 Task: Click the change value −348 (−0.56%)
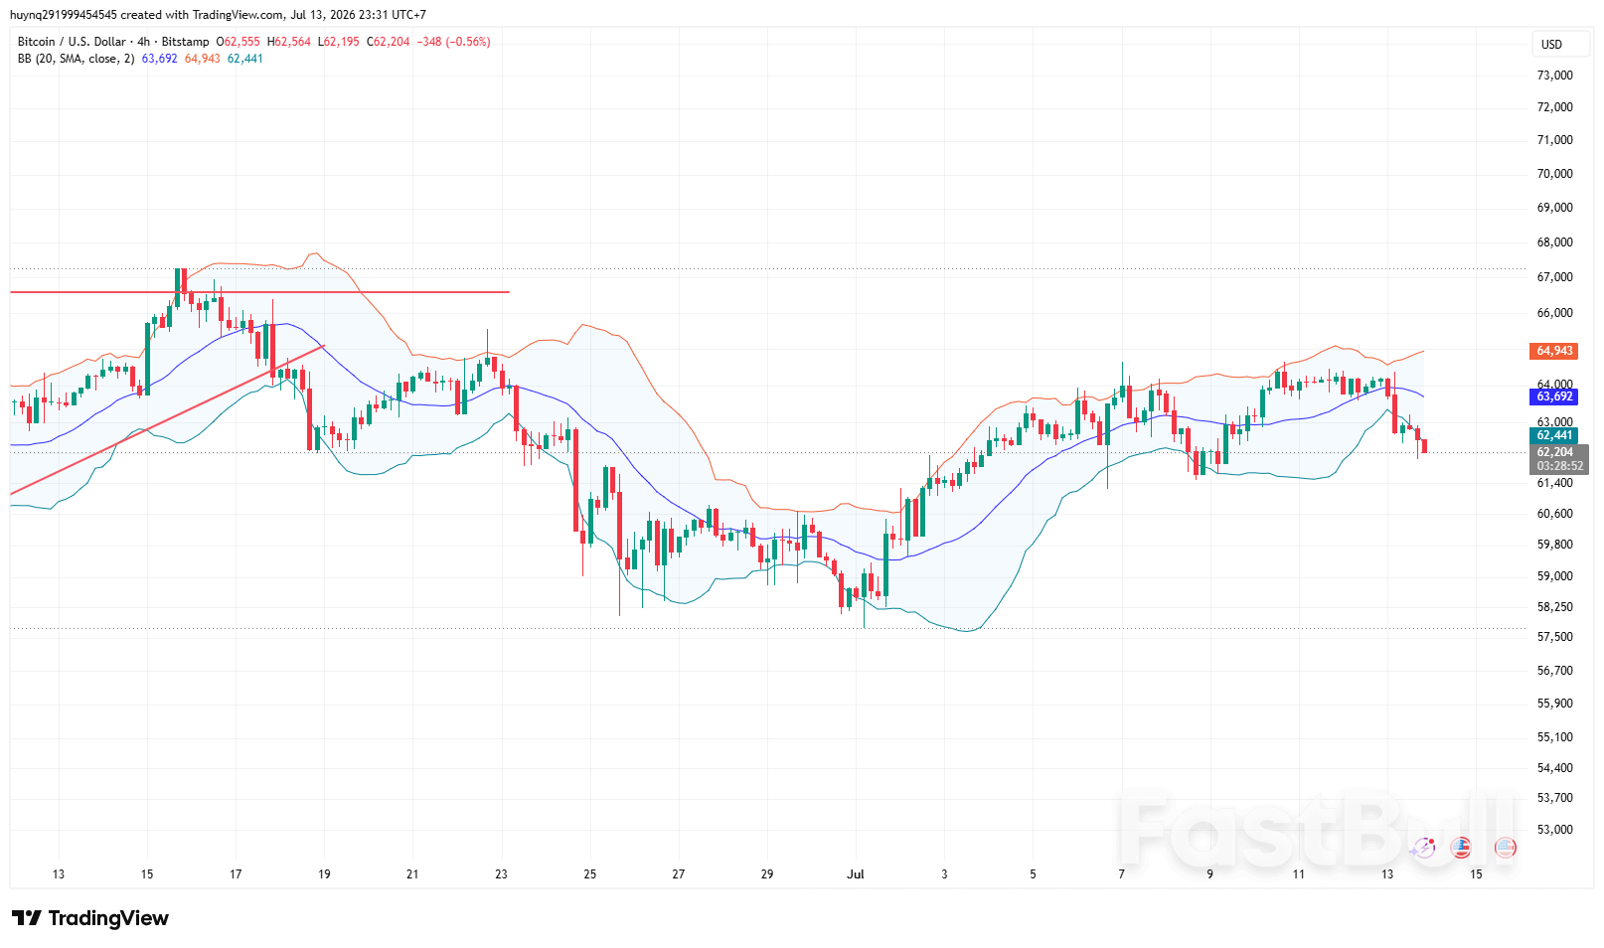pos(453,42)
